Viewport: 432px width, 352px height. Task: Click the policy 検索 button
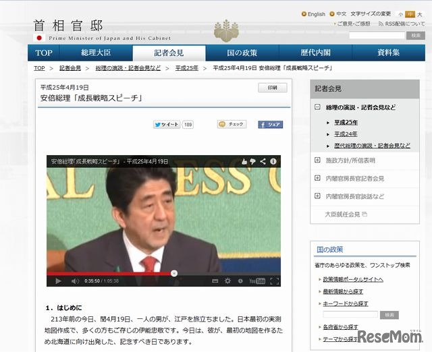389,315
